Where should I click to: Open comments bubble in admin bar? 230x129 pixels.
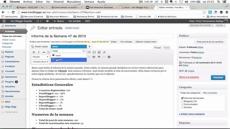(x=47, y=21)
